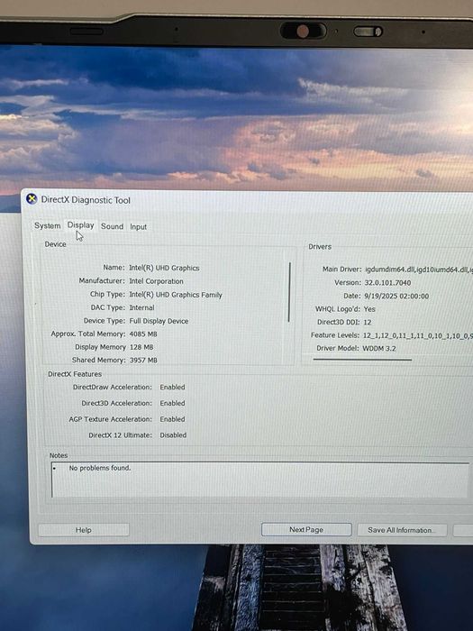
Task: Click Direct3D DDI value '12'
Action: pos(367,322)
